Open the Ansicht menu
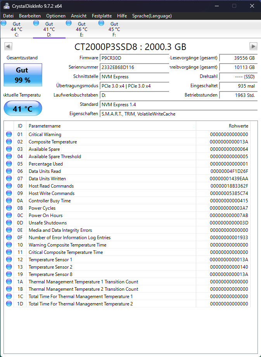 point(79,16)
